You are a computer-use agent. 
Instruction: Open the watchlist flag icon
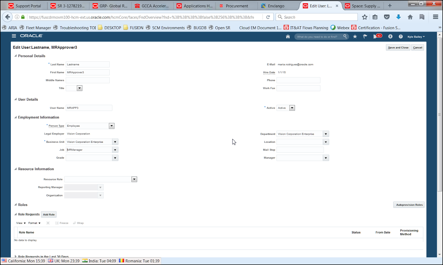tap(365, 36)
